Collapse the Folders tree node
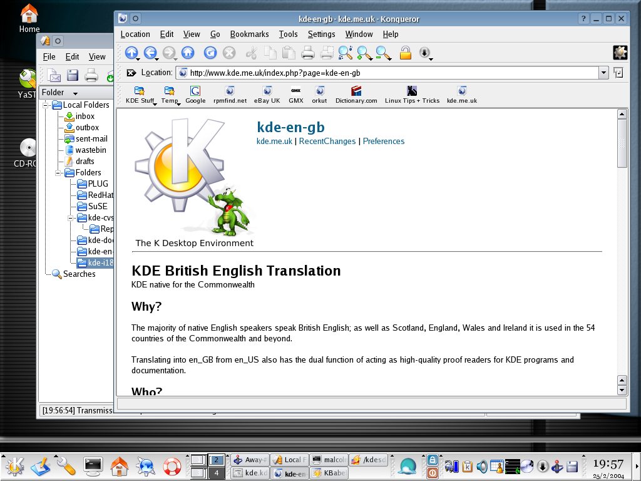The height and width of the screenshot is (481, 641). [x=58, y=173]
